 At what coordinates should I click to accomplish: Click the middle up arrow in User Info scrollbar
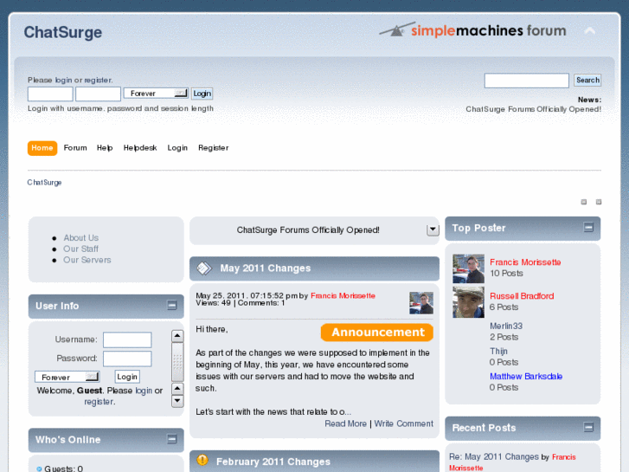coord(177,389)
